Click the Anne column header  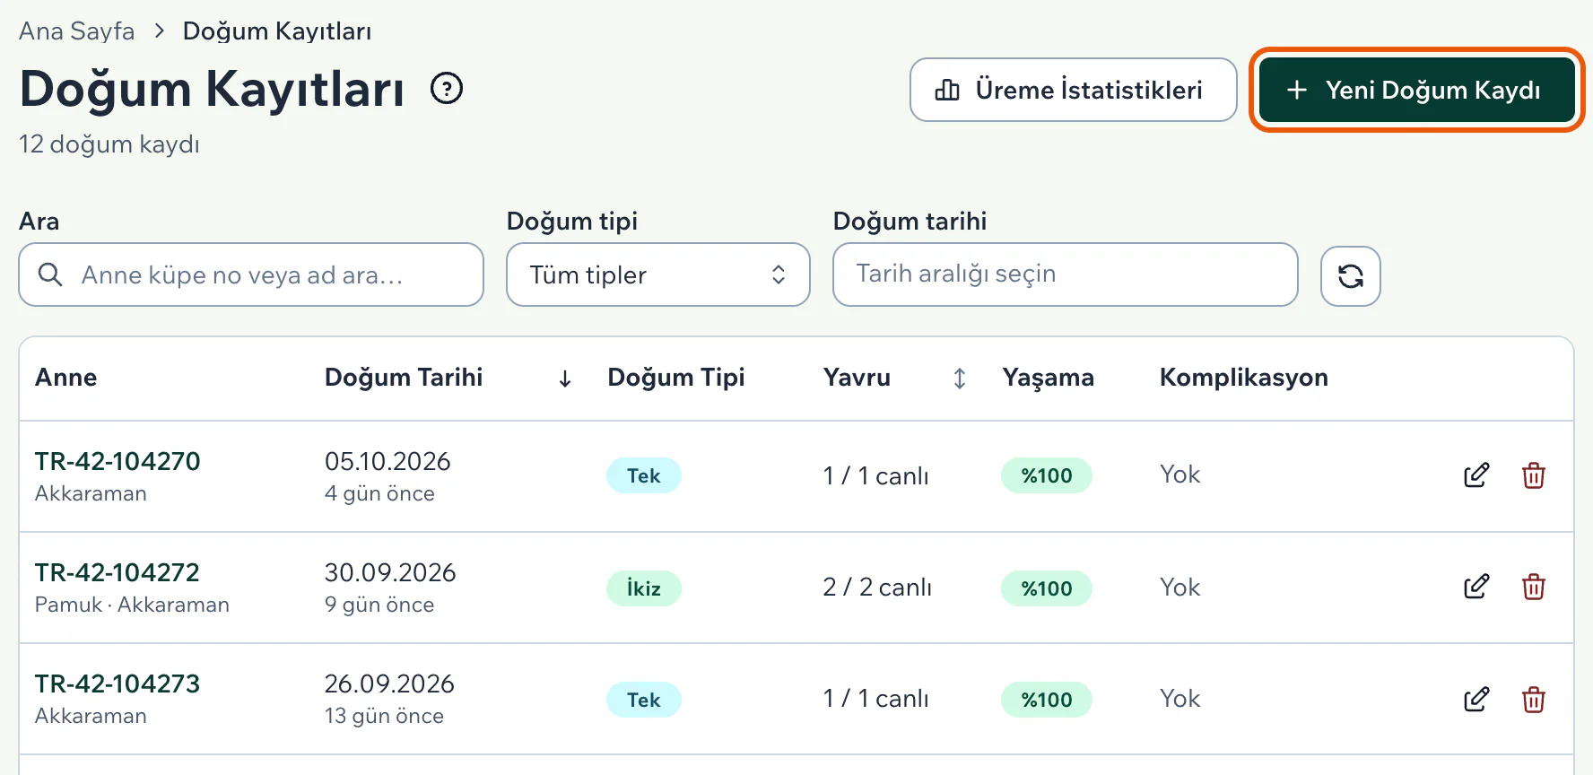pyautogui.click(x=66, y=378)
